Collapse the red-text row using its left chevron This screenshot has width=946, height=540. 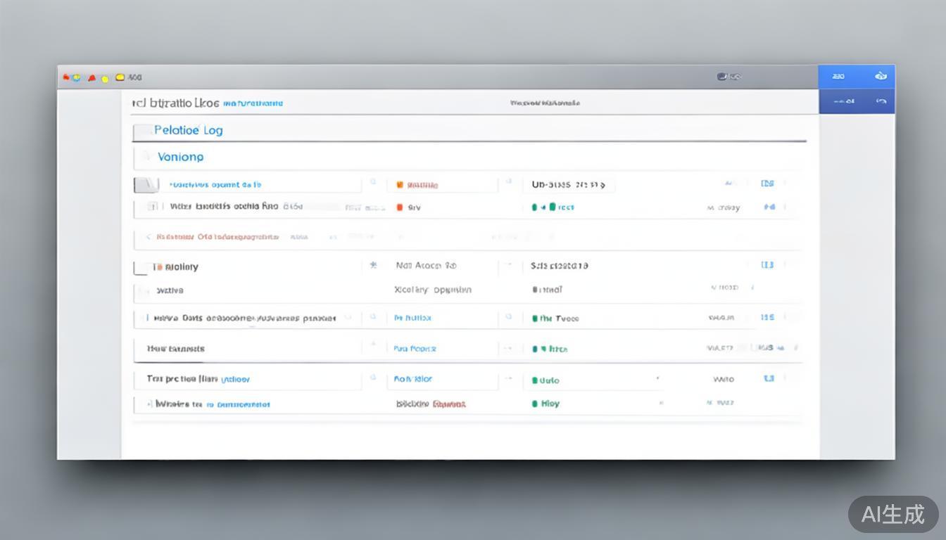pos(148,237)
